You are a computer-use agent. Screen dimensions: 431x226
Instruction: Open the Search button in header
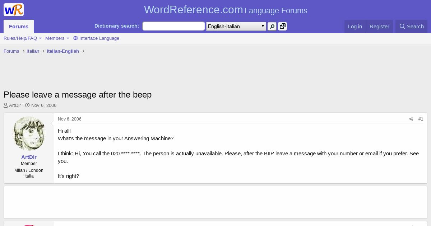coord(412,27)
